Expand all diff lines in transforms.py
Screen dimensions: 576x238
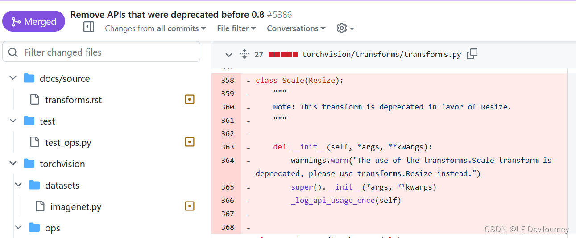(x=244, y=54)
